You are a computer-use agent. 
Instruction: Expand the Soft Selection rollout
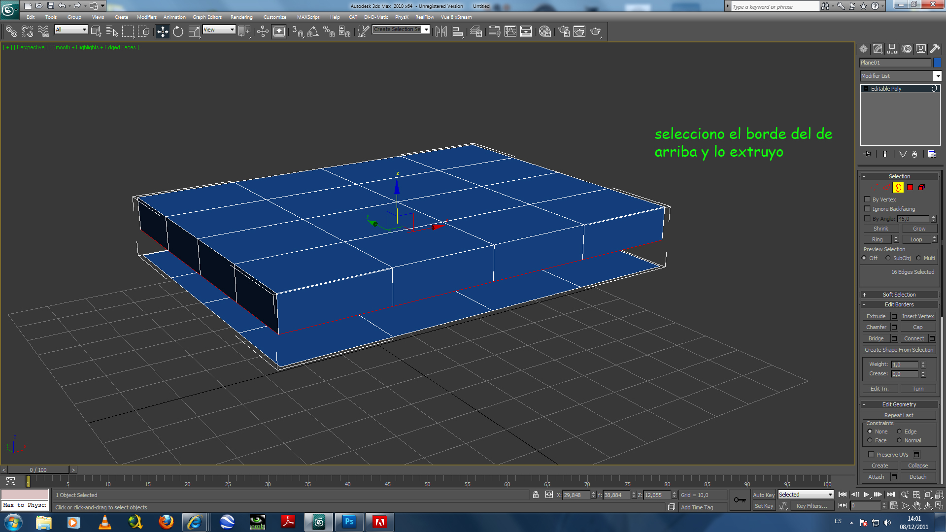click(x=899, y=295)
